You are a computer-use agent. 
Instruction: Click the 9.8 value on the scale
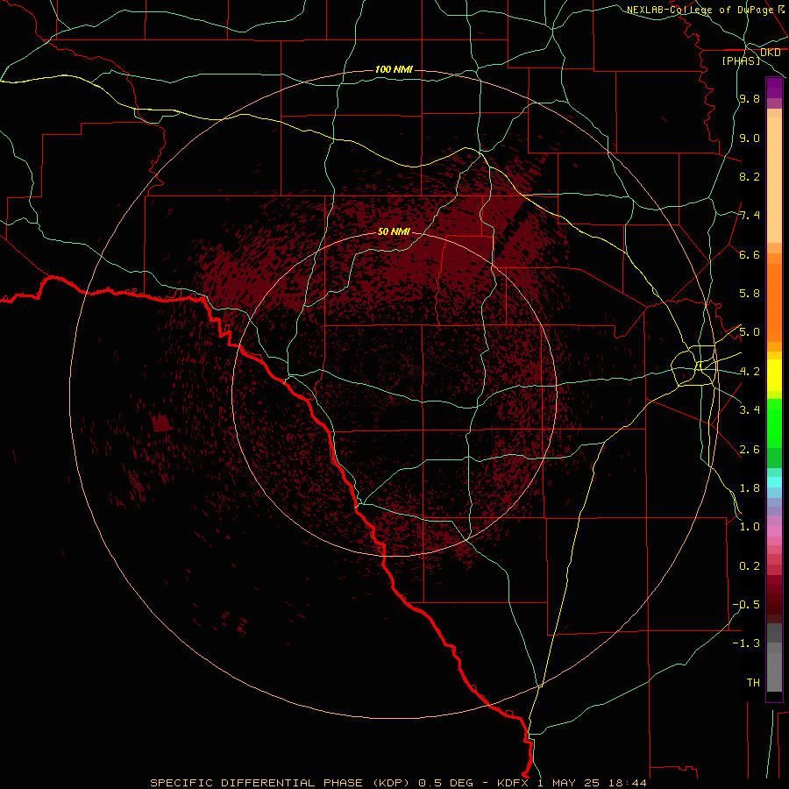click(750, 99)
